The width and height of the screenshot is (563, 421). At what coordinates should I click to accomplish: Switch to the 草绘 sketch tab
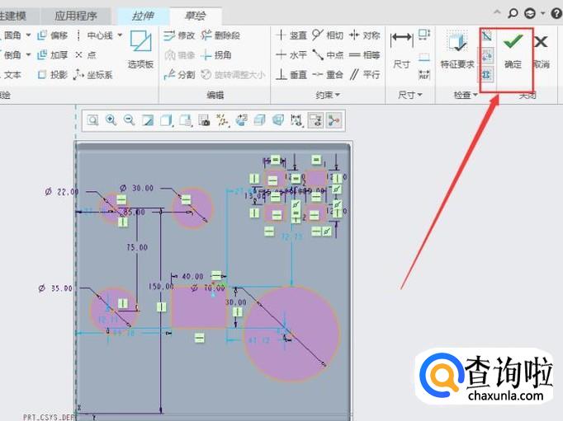tap(196, 16)
